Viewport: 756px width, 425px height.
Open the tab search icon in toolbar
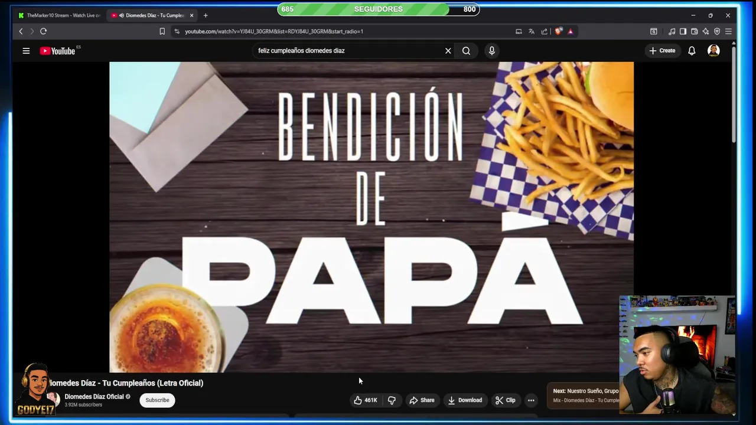tap(653, 31)
